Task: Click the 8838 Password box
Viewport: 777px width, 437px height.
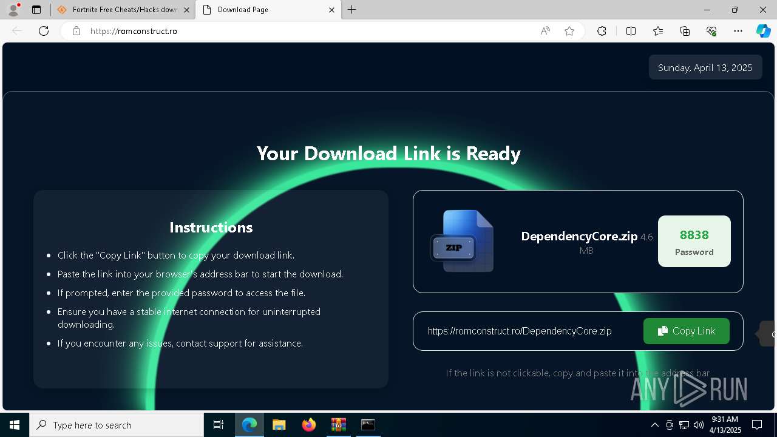Action: point(694,241)
